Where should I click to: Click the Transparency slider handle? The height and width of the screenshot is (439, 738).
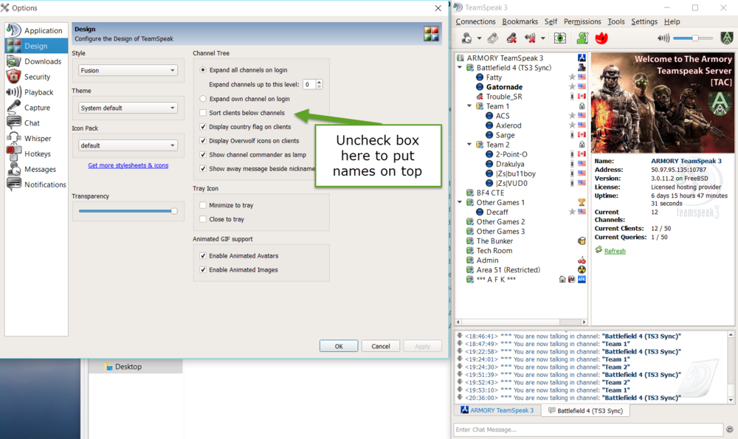click(x=174, y=211)
